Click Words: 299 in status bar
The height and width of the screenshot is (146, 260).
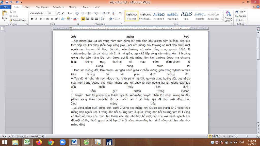pos(22,136)
